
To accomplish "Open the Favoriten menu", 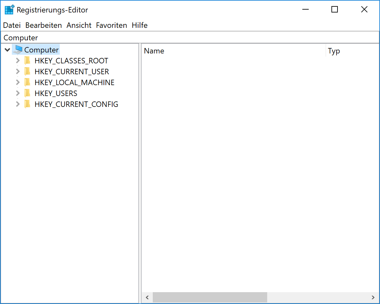I will pos(111,25).
